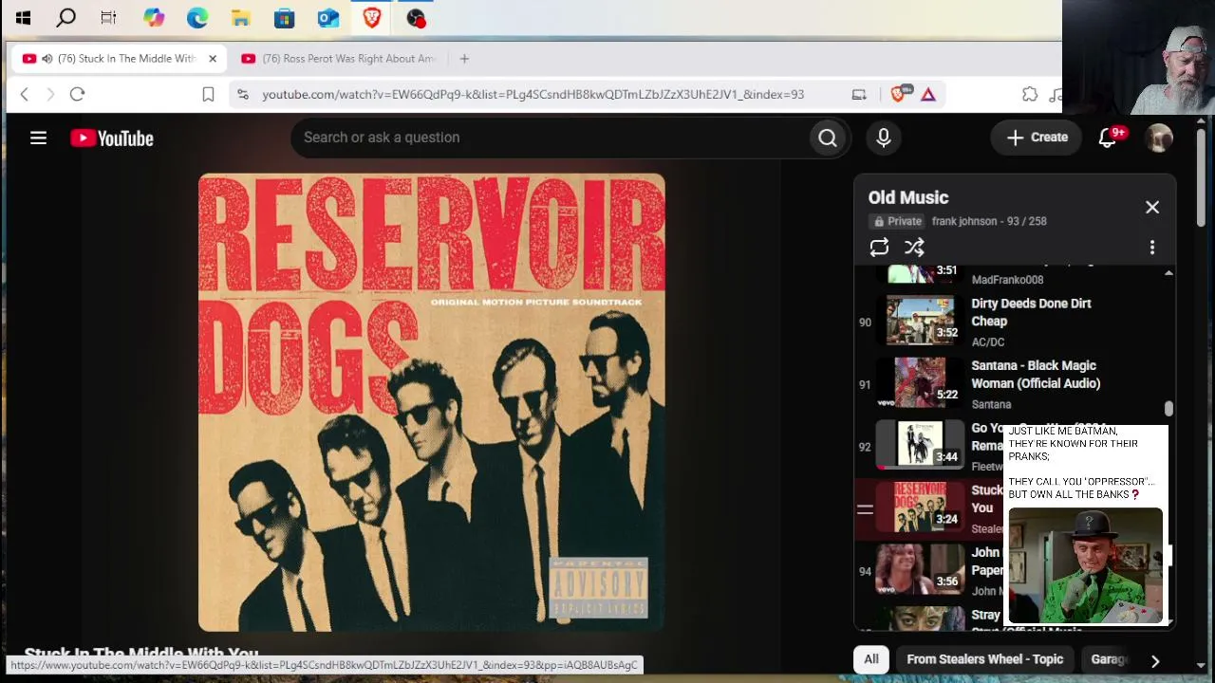Play Santana - Black Magic Woman
The width and height of the screenshot is (1215, 683).
pos(1036,375)
